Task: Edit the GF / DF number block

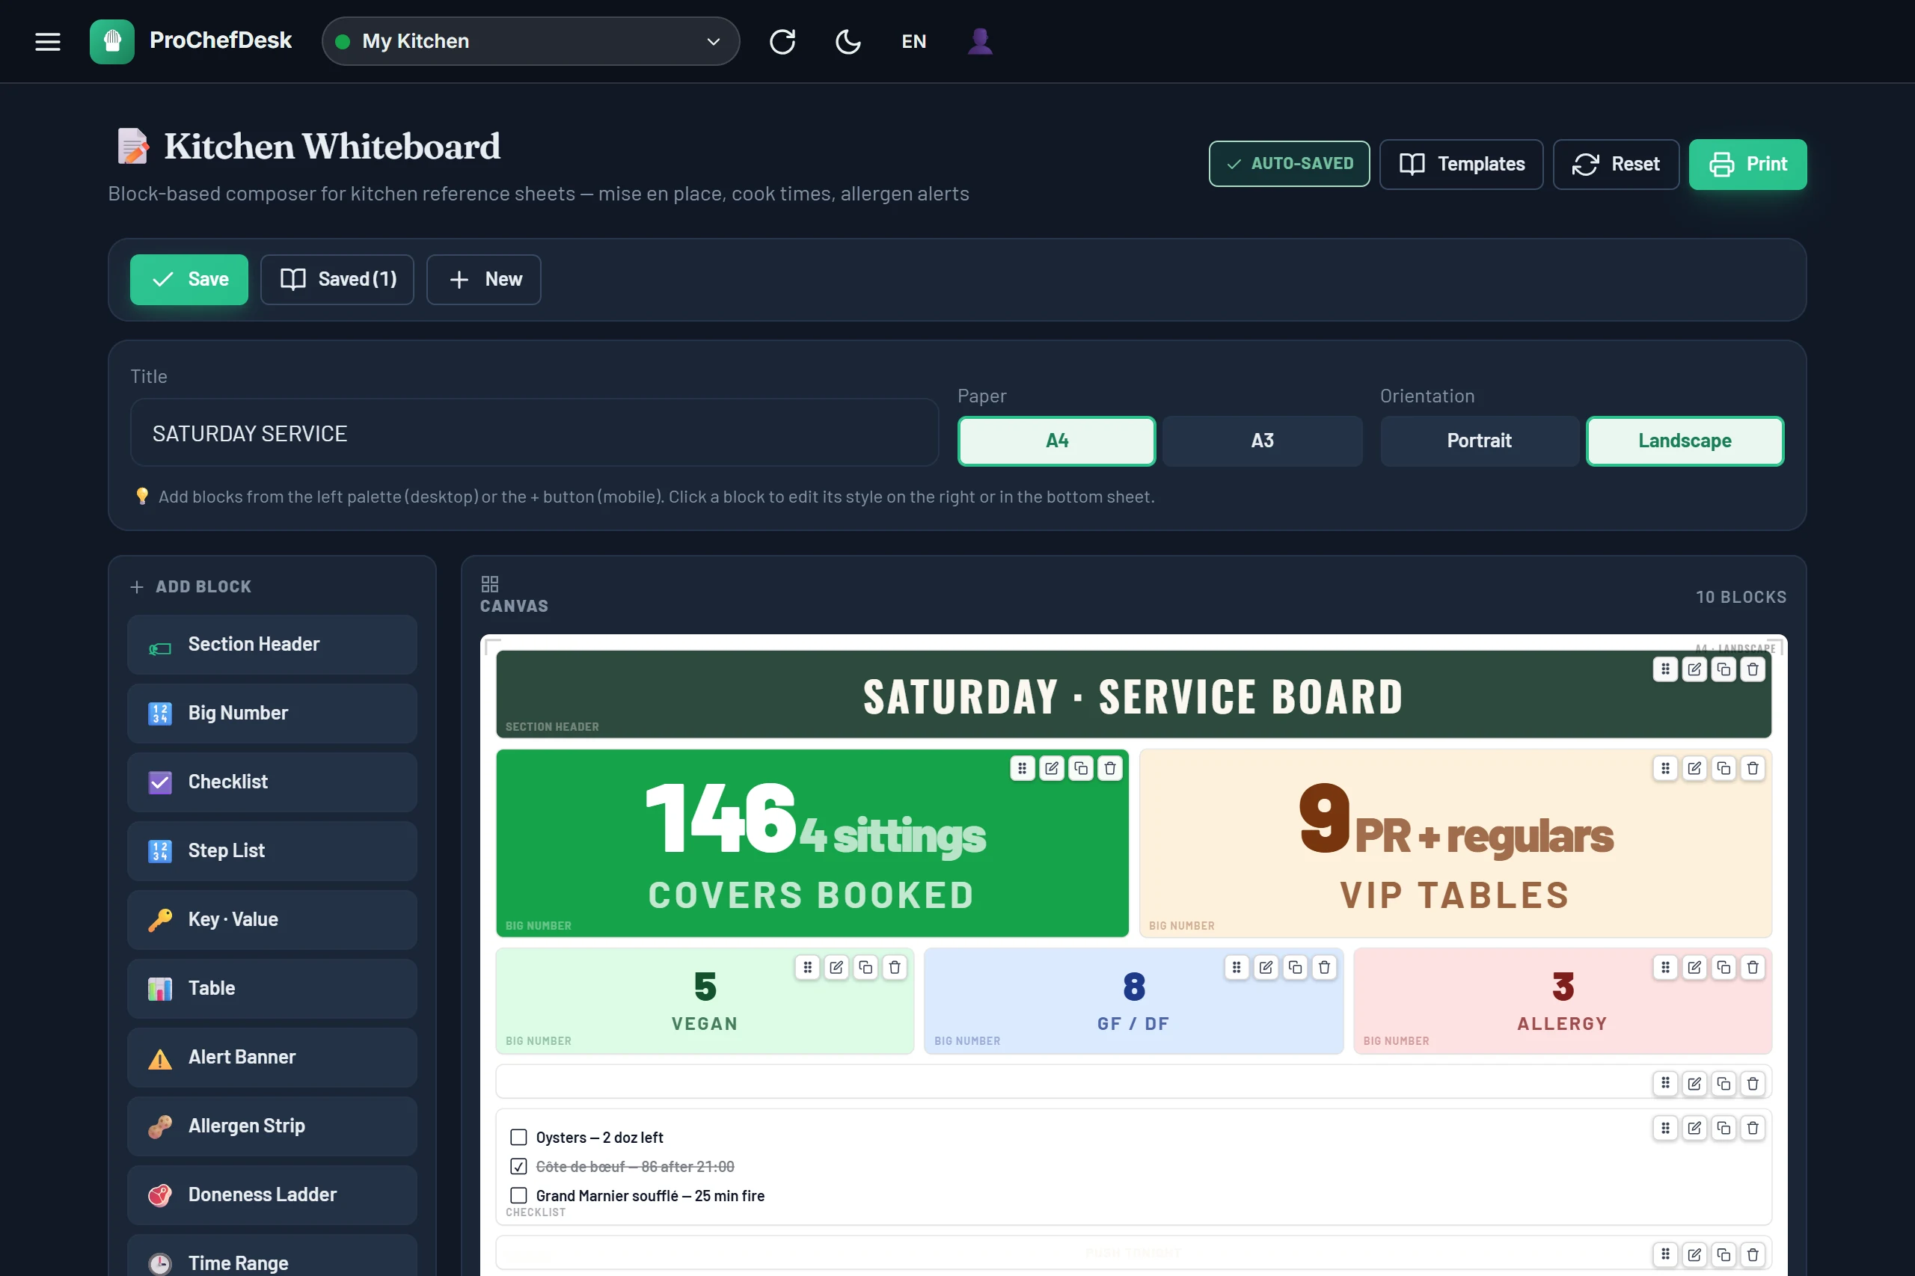Action: tap(1266, 968)
